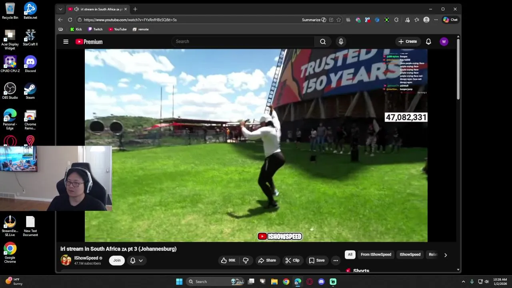Open the New Text Document file
This screenshot has width=512, height=288.
click(30, 226)
